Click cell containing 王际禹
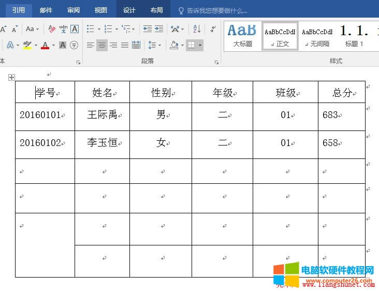Screen dimensions: 379x291 tap(102, 117)
